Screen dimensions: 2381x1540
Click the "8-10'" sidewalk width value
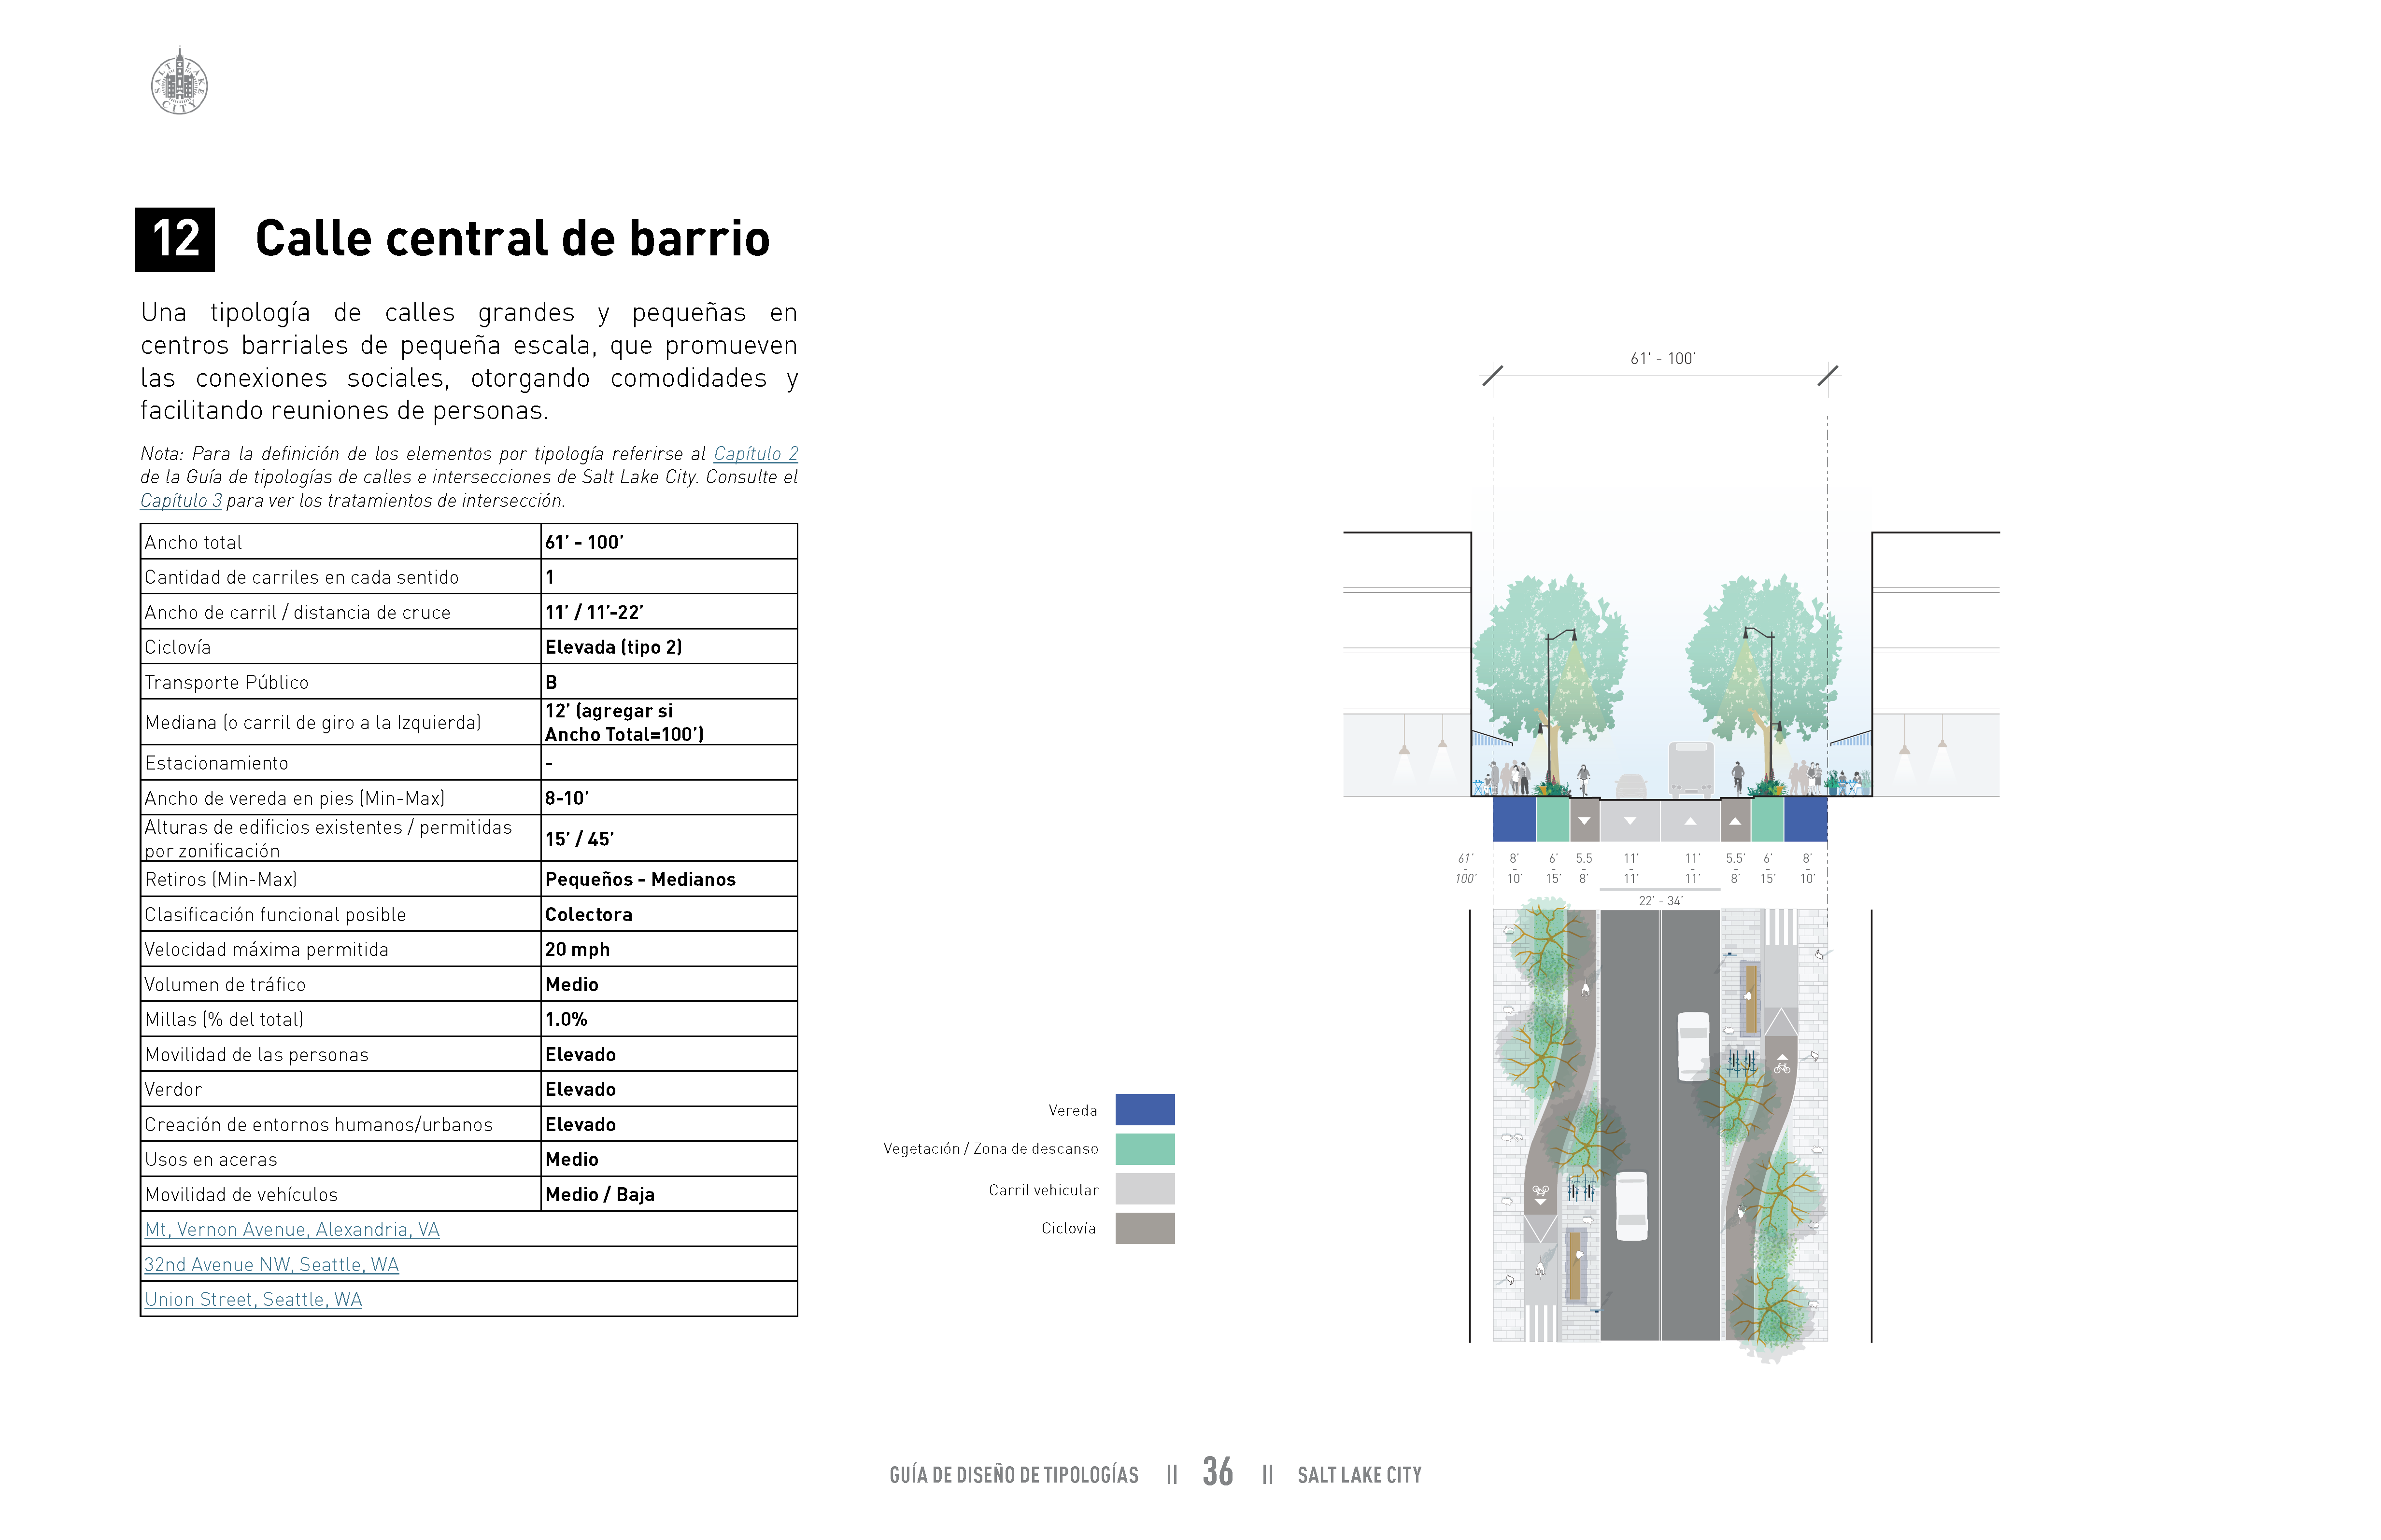point(567,799)
